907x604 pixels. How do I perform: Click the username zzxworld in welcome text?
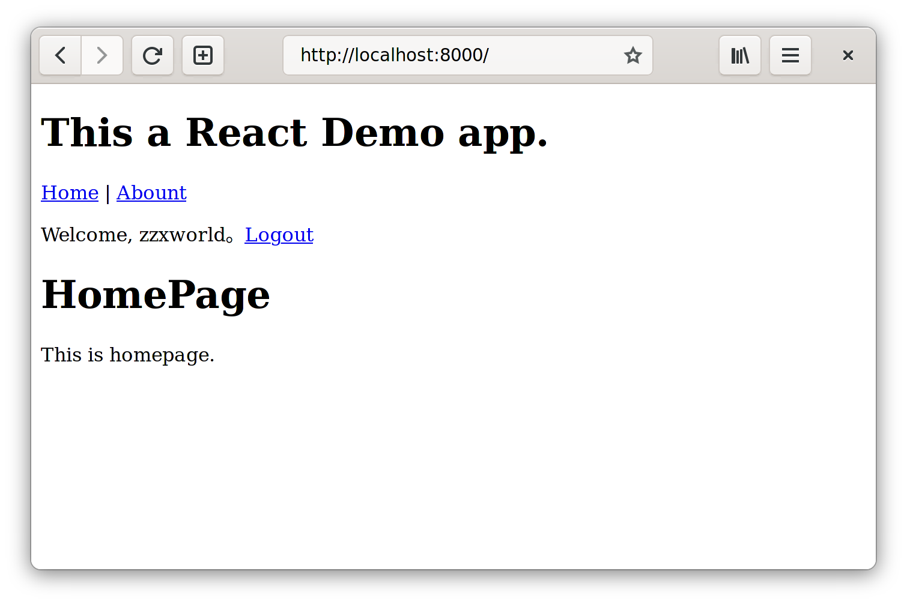tap(182, 235)
